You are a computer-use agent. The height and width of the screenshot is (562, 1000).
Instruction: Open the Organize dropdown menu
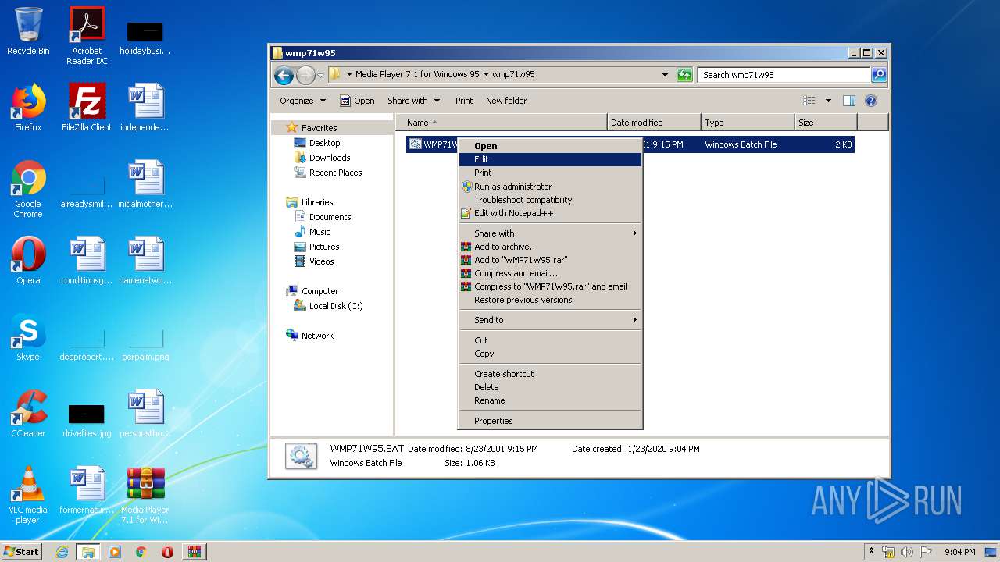[302, 101]
